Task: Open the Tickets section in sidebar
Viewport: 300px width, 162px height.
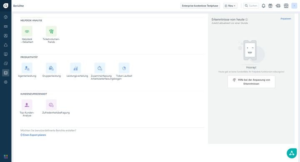Action: pyautogui.click(x=6, y=26)
